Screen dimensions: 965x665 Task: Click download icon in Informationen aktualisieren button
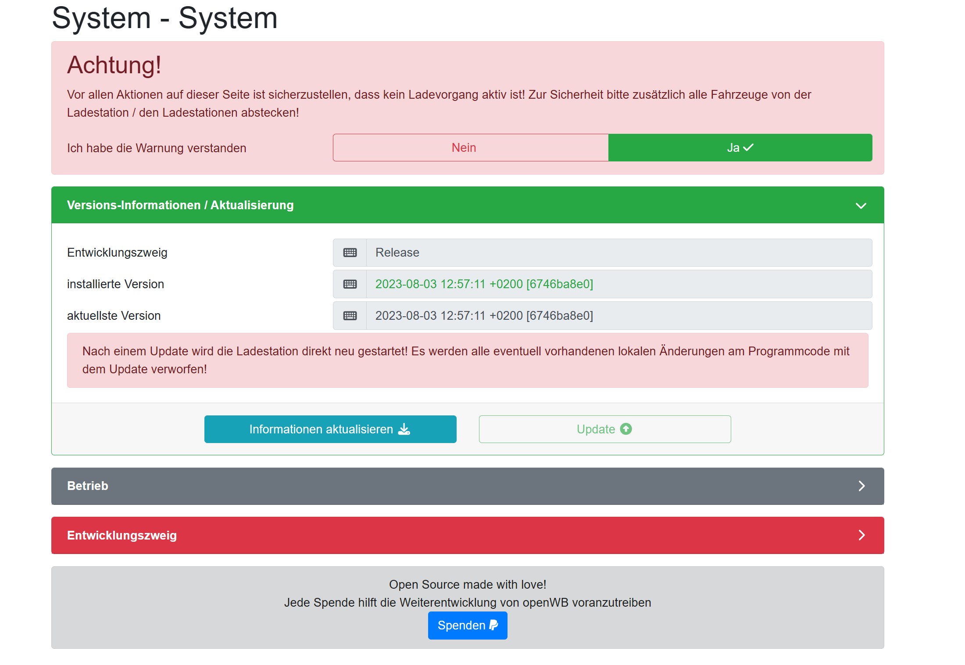click(404, 429)
